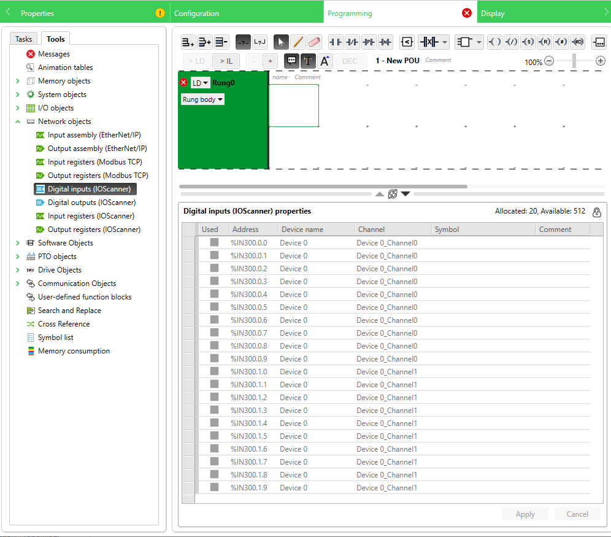Toggle the comment bubble display icon

click(291, 61)
